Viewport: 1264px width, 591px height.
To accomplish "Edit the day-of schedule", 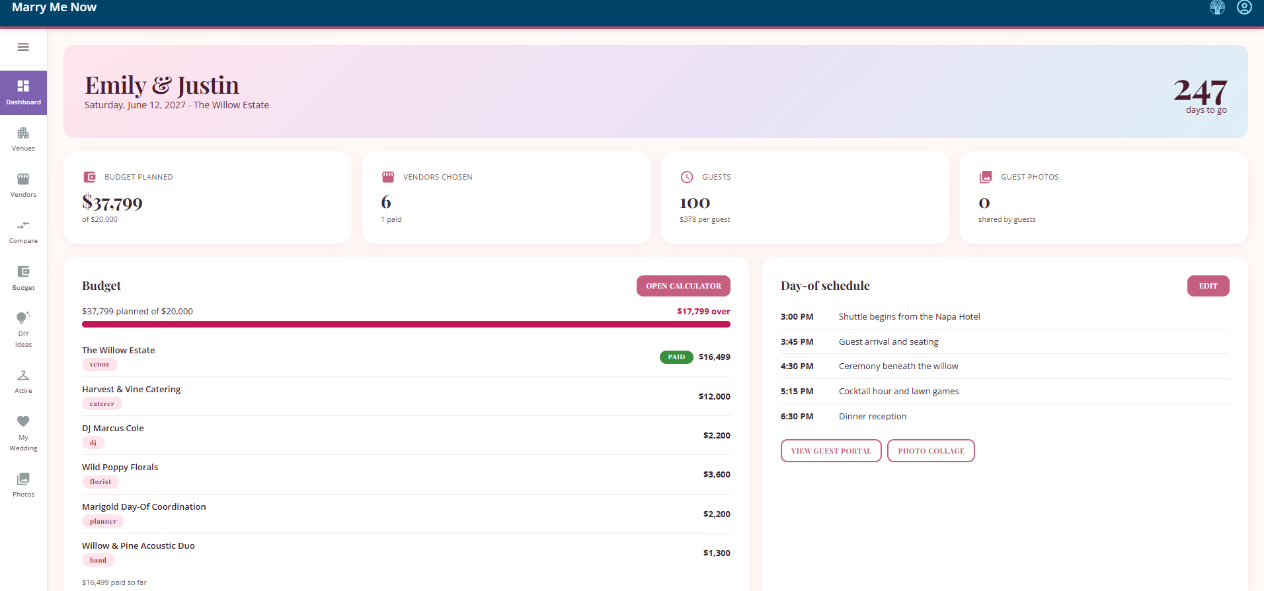I will pyautogui.click(x=1208, y=286).
